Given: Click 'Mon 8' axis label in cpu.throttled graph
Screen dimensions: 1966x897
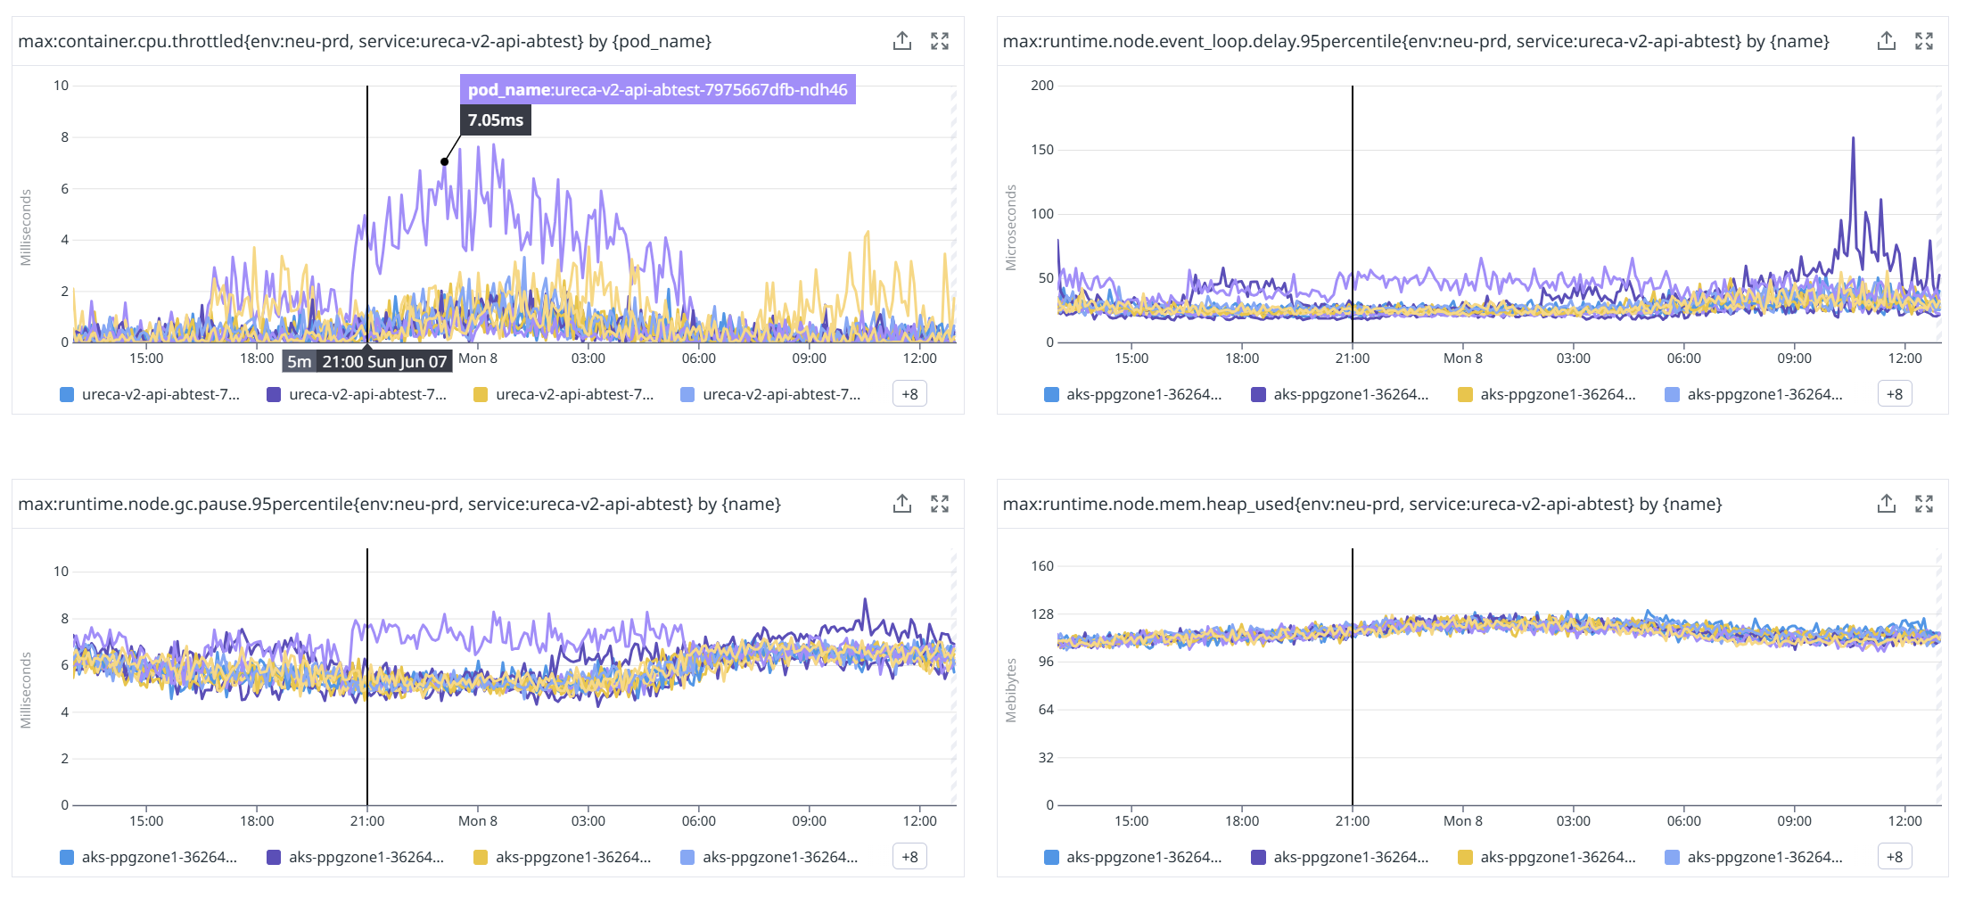Looking at the screenshot, I should click(478, 358).
